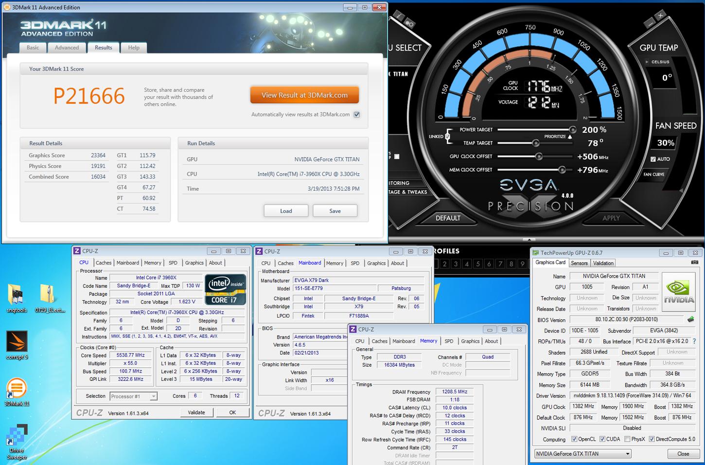Click the Save button in Run Details
The width and height of the screenshot is (705, 465).
pyautogui.click(x=335, y=211)
